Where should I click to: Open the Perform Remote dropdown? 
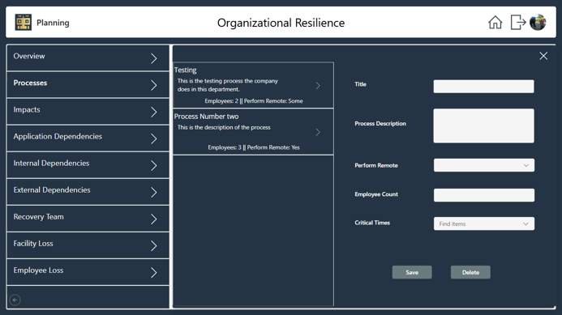coord(484,165)
